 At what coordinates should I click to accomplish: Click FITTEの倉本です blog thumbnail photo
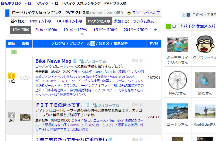click(x=25, y=117)
